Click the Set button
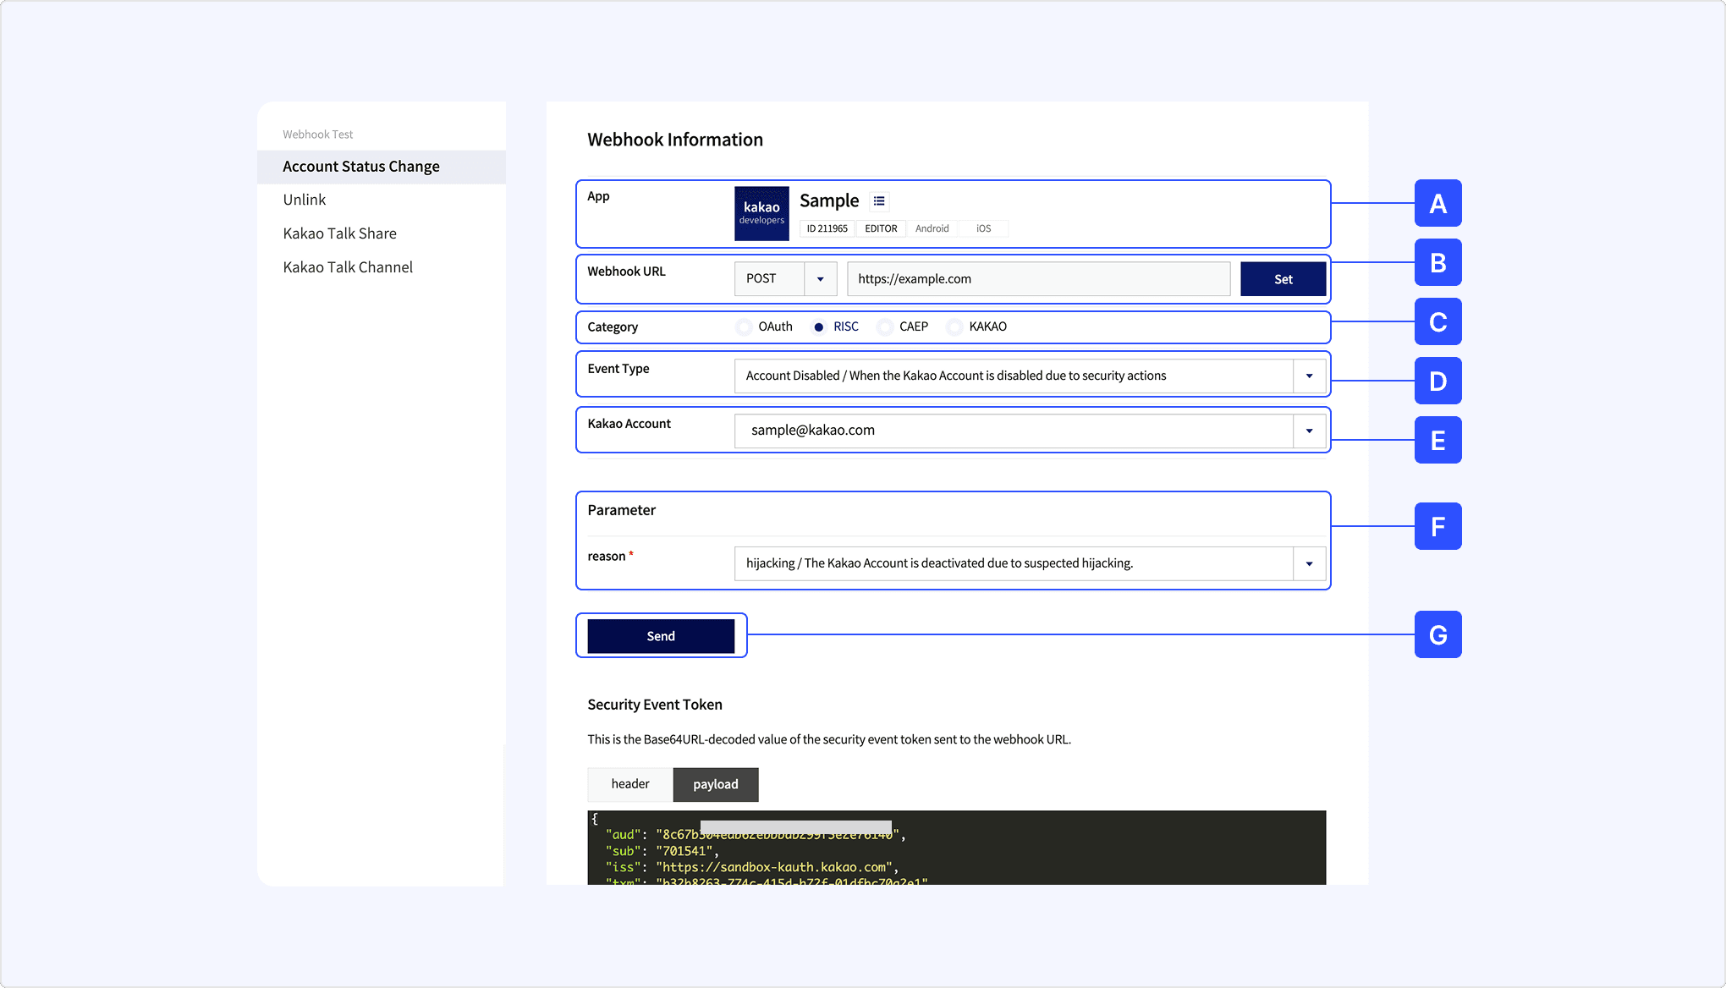The width and height of the screenshot is (1726, 988). pos(1283,279)
